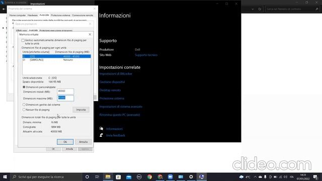This screenshot has height=181, width=322.
Task: Open Effetti visivi tab in Opzioni prestazioni
Action: tap(22, 31)
